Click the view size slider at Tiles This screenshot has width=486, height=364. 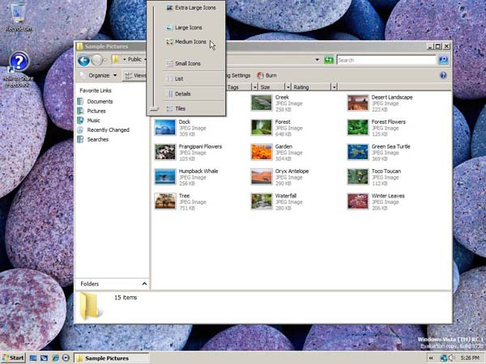point(152,108)
